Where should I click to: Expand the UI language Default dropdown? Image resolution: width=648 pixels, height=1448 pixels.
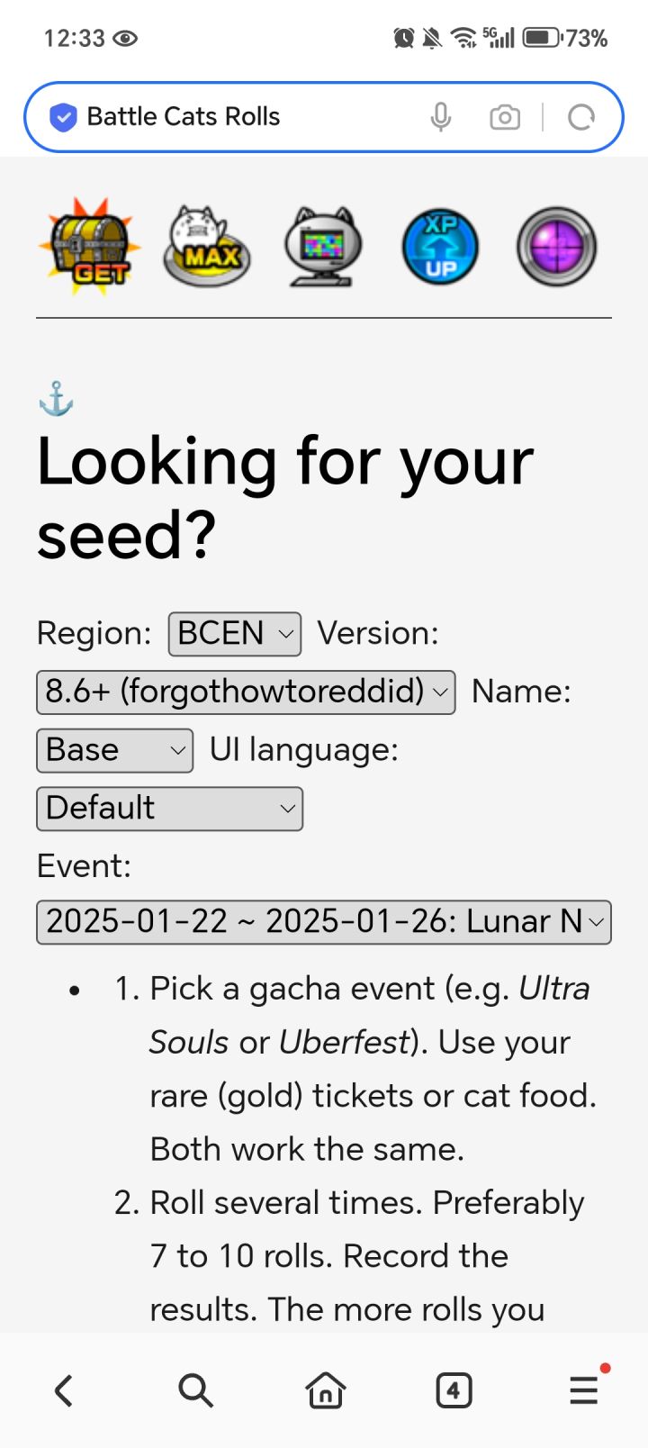[169, 808]
